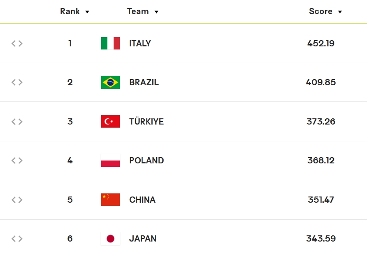This screenshot has height=257, width=367.
Task: Click the Brazil flag icon
Action: (110, 83)
